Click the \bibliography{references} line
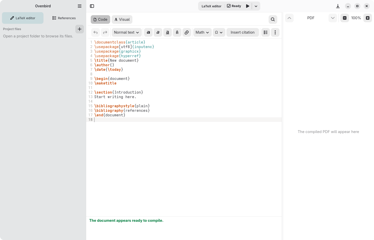 click(x=122, y=111)
